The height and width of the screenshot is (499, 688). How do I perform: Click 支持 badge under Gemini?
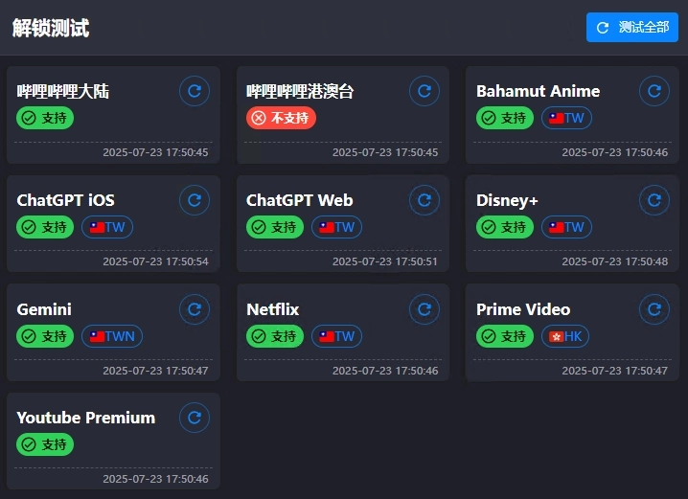45,336
